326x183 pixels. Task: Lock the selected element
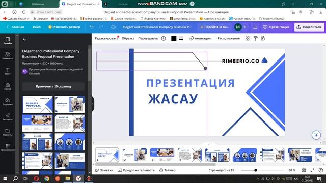tap(263, 38)
